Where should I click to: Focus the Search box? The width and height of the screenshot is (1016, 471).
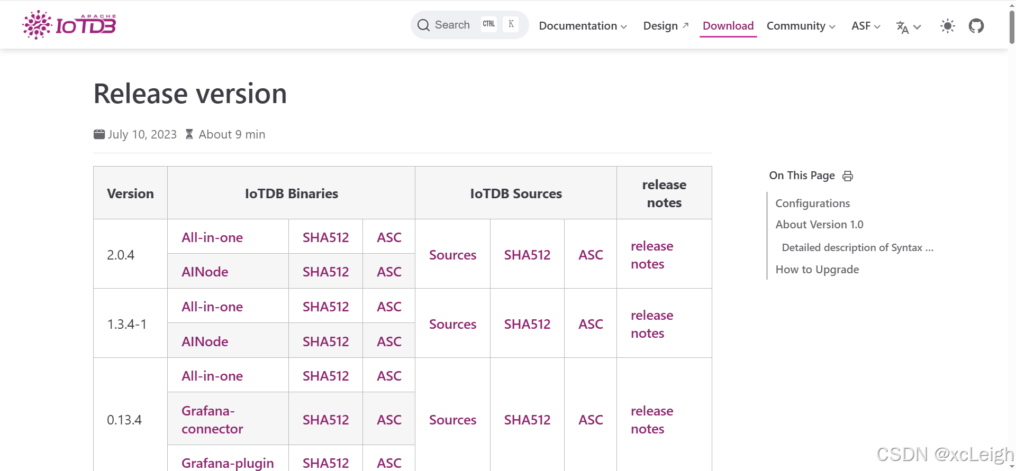click(469, 25)
